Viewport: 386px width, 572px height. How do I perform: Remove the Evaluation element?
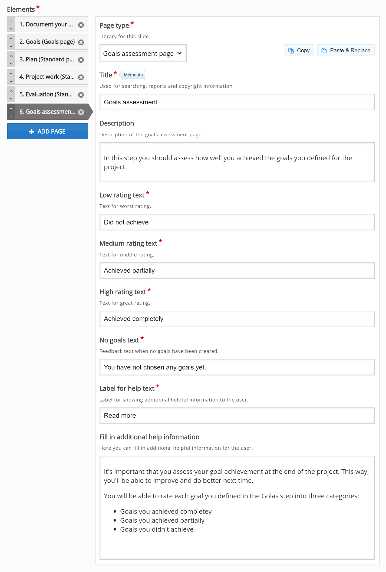81,95
